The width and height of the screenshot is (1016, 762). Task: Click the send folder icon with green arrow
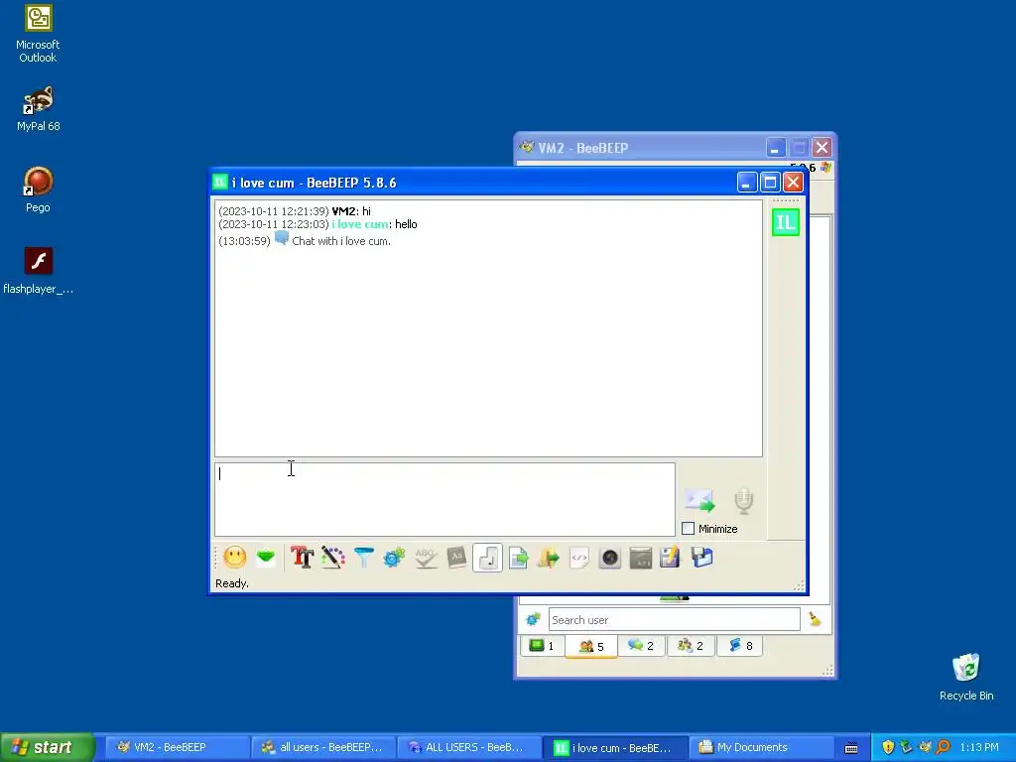pyautogui.click(x=548, y=558)
